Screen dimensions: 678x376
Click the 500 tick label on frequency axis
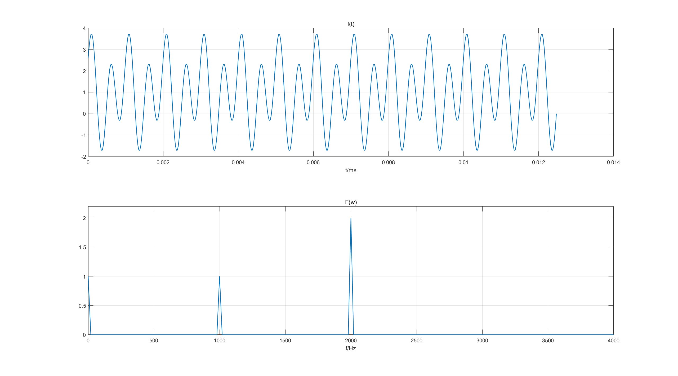(154, 341)
